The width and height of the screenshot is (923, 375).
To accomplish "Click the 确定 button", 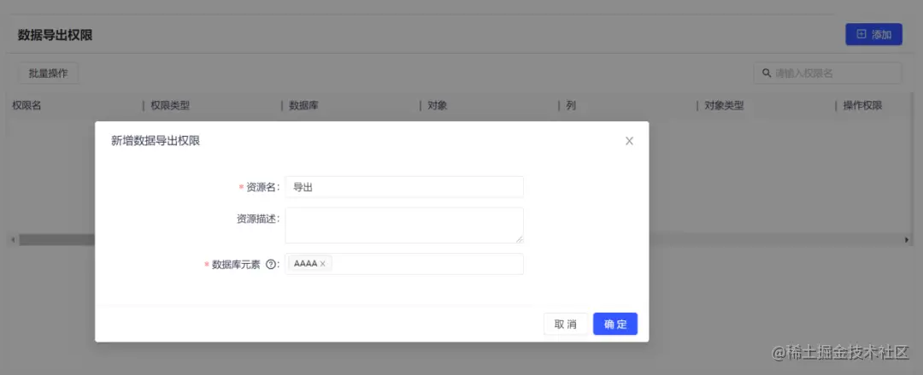I will (615, 324).
